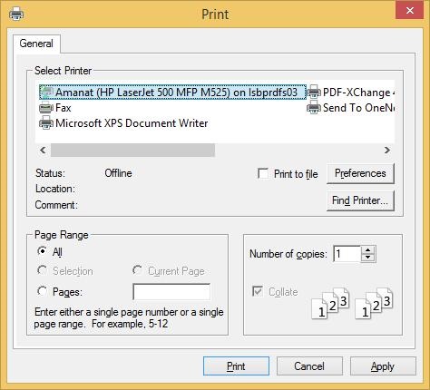Screen dimensions: 430x390
Task: Select the Send To OneNote printer icon
Action: coord(314,107)
